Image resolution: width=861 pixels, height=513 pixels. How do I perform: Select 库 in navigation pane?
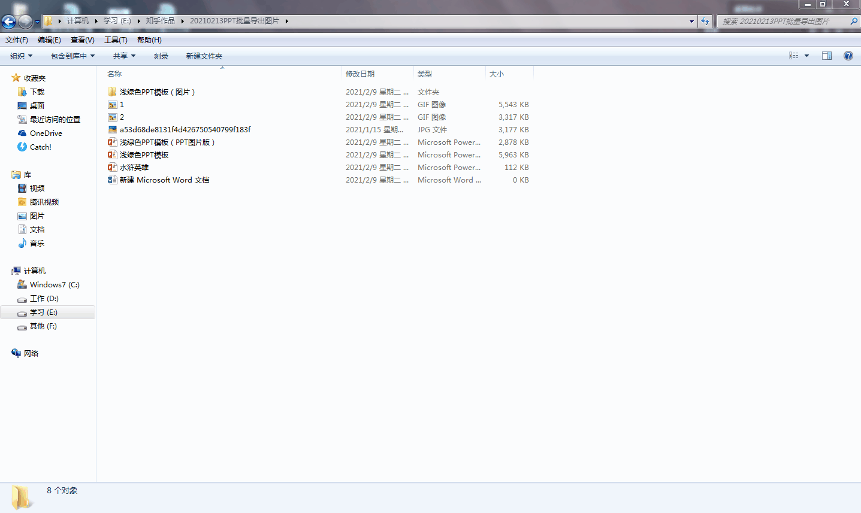[x=28, y=175]
